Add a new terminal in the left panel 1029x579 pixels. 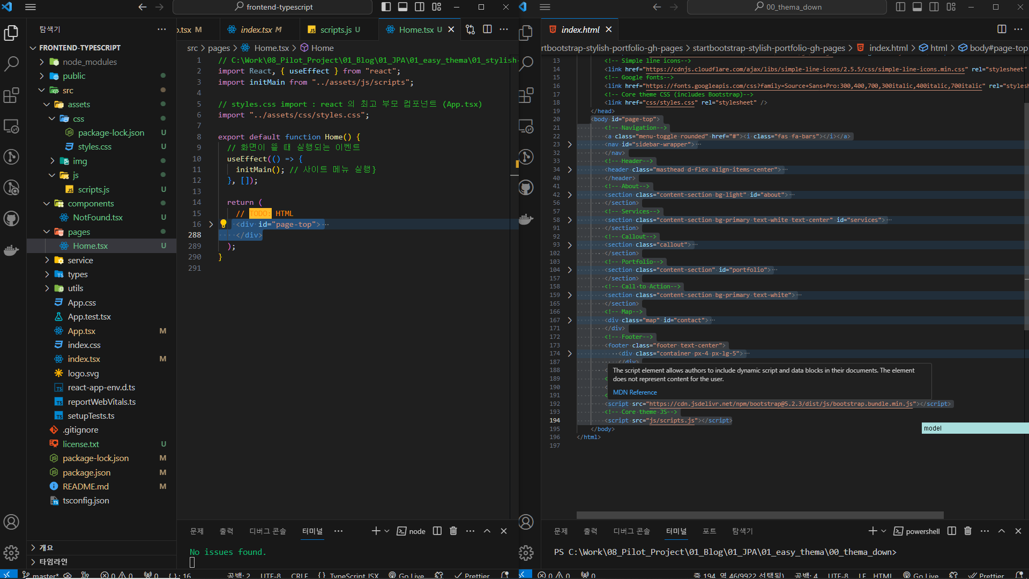click(x=376, y=531)
